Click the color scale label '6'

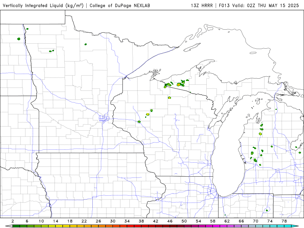coord(27,221)
